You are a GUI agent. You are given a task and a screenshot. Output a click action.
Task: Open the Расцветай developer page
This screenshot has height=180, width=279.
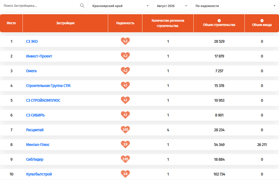tap(35, 130)
